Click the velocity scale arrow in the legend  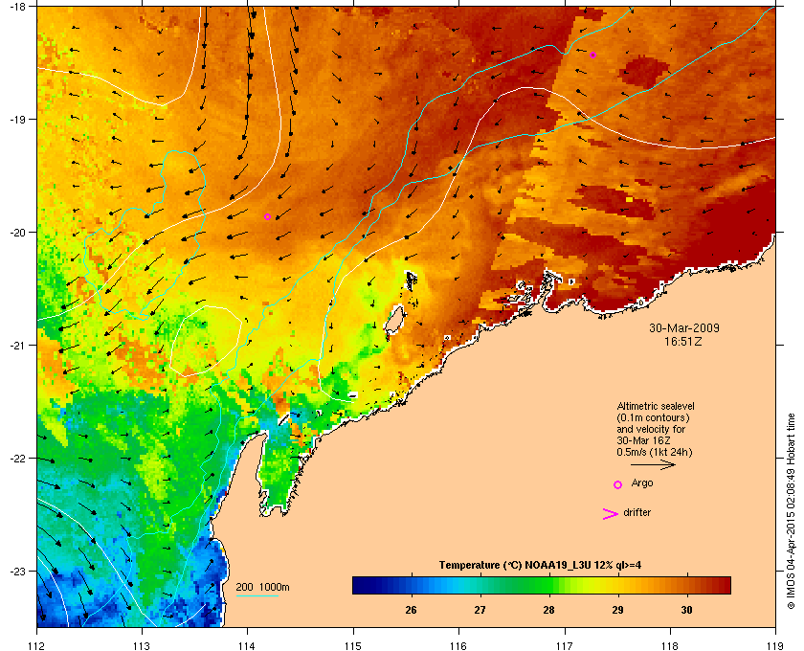pyautogui.click(x=653, y=465)
